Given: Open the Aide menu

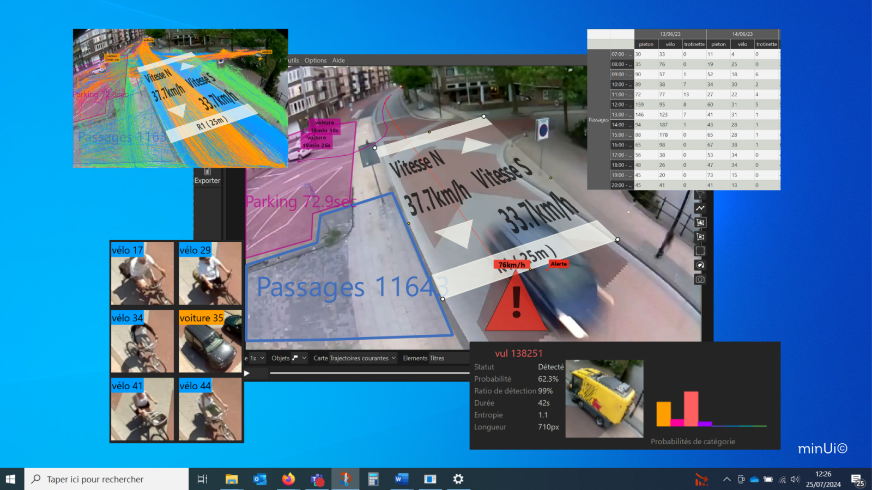Looking at the screenshot, I should click(338, 60).
